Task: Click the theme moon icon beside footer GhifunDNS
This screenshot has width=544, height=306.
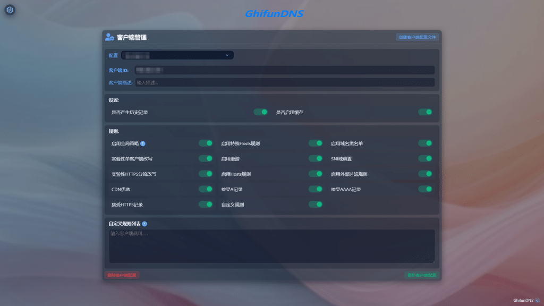Action: [538, 301]
